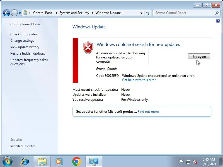
Task: Select Windows Update breadcrumb
Action: point(108,13)
